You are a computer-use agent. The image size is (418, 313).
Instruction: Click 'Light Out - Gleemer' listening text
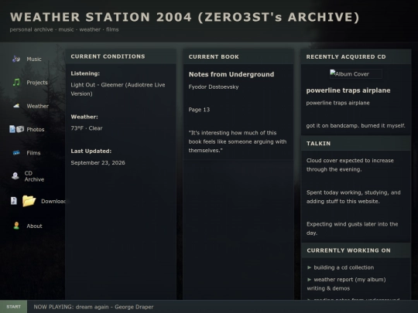118,89
